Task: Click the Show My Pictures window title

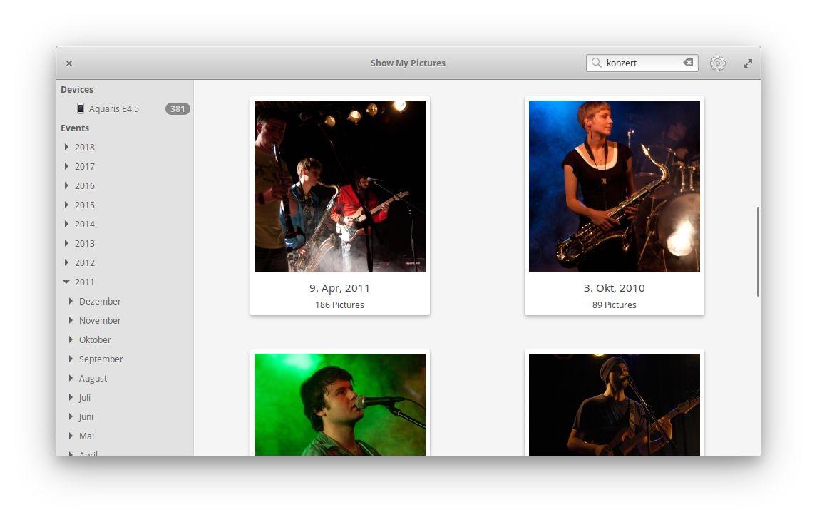Action: 408,63
